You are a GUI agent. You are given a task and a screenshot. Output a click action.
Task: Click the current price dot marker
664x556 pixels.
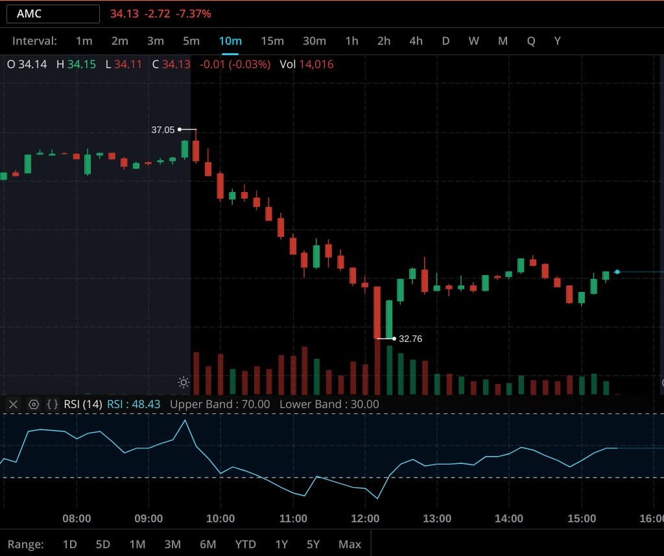[x=617, y=272]
